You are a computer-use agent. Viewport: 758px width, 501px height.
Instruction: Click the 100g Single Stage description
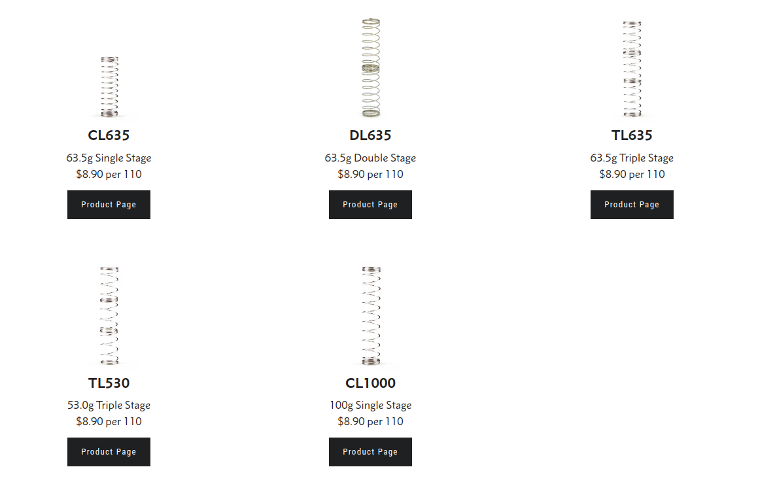[370, 406]
